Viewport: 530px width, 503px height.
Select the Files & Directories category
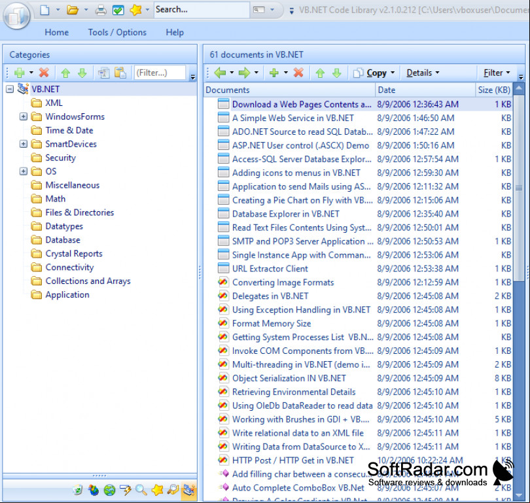(80, 213)
